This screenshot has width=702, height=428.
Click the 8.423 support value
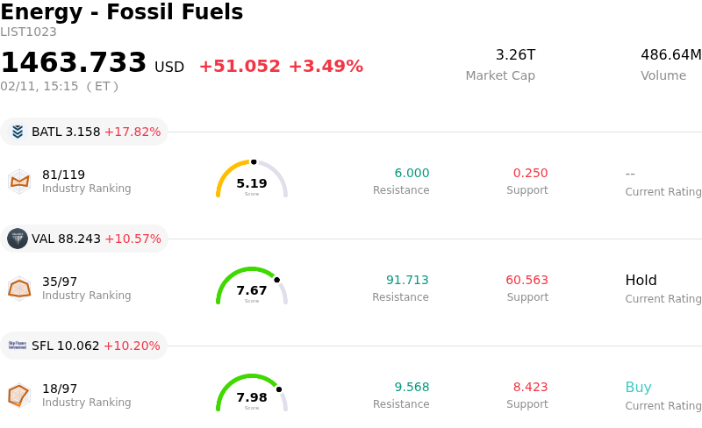530,388
